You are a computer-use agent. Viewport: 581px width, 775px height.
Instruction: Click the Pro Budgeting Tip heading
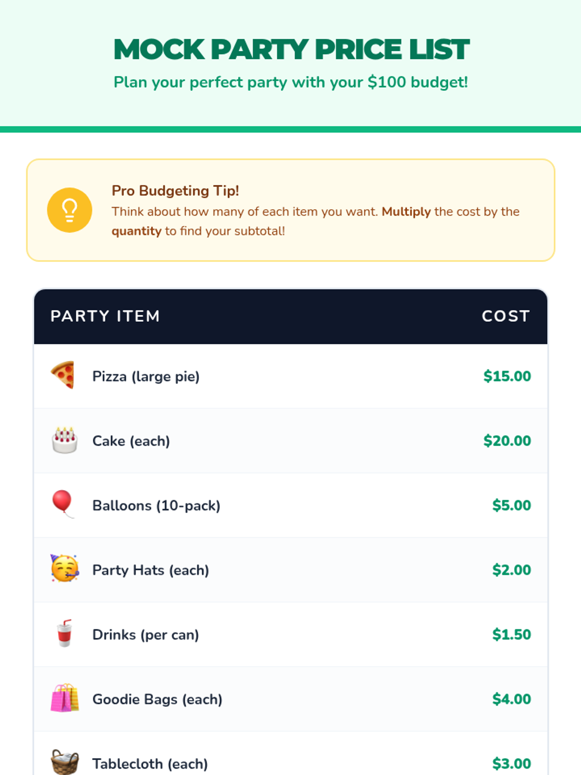coord(175,191)
